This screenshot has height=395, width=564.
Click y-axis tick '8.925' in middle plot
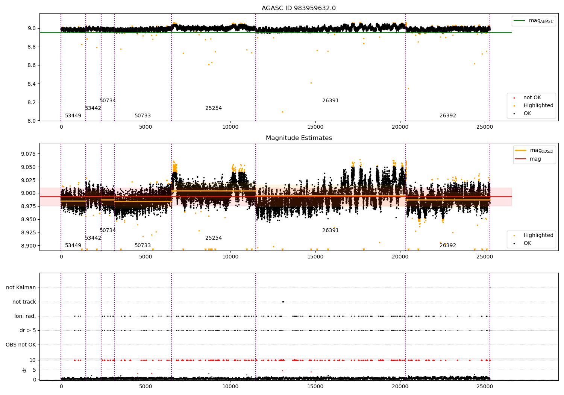click(x=28, y=232)
